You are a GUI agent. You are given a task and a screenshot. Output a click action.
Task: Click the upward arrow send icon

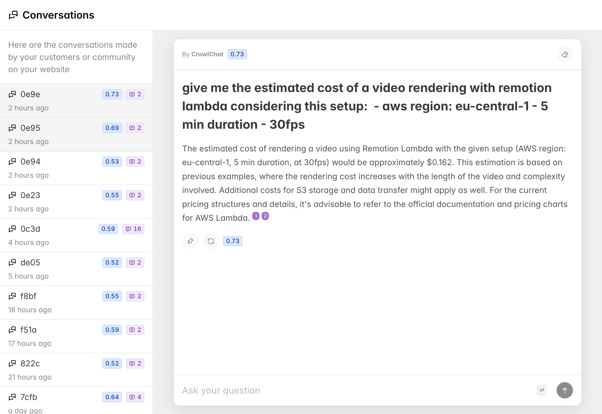pos(565,390)
